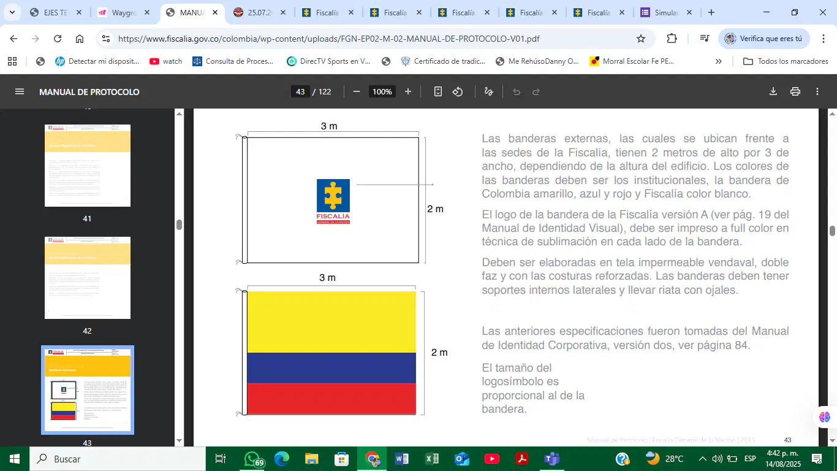The image size is (837, 471).
Task: Switch to the Simula tab
Action: 667,12
